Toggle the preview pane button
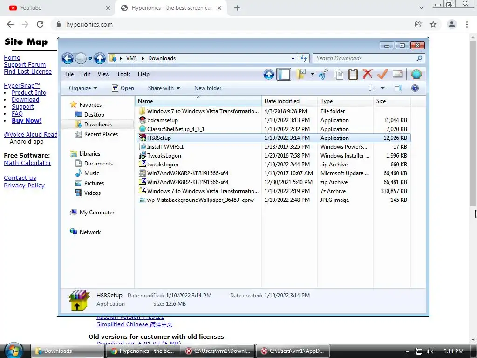The height and width of the screenshot is (358, 477). [x=398, y=88]
